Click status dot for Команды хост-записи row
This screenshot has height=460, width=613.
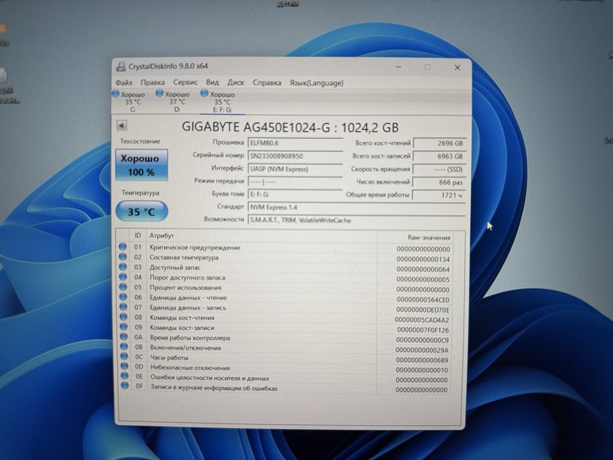(x=124, y=327)
